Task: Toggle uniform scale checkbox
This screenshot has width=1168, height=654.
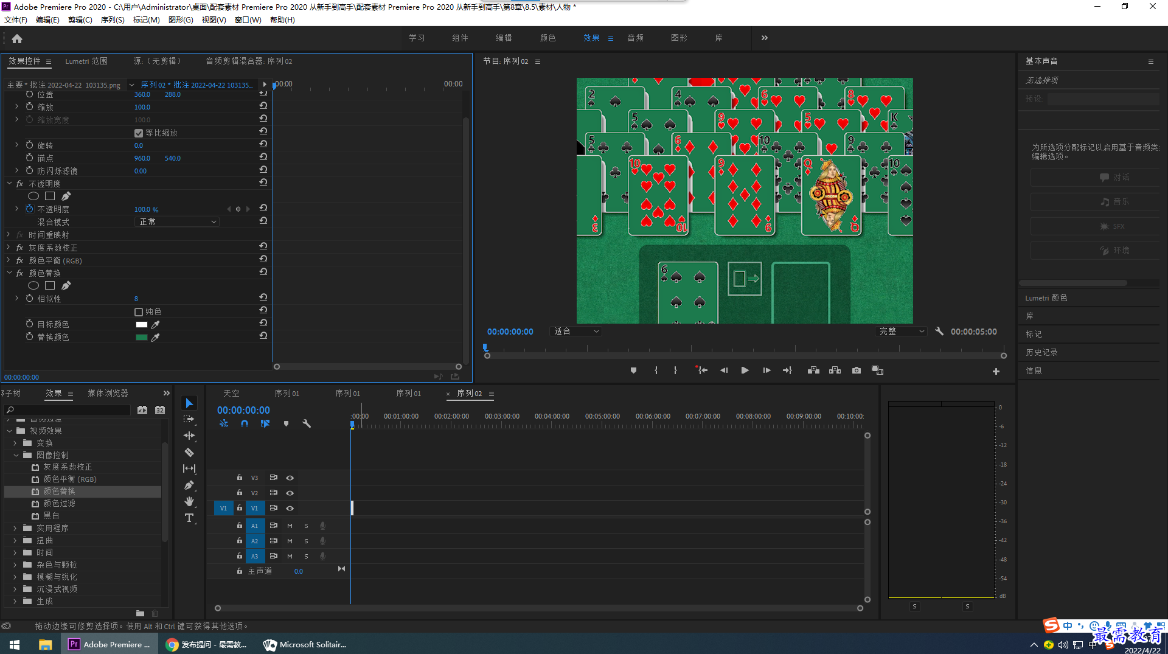Action: point(139,133)
